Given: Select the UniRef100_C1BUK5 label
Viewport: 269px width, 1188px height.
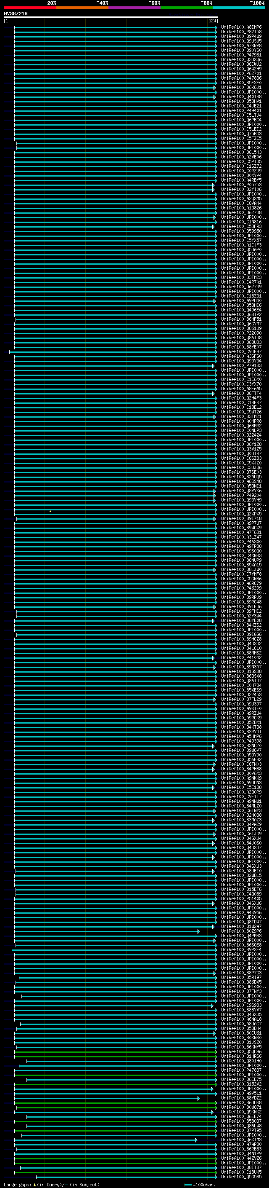Looking at the screenshot, I should 241,1172.
